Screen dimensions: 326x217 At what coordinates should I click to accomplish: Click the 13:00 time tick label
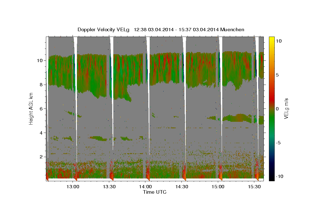pos(73,187)
